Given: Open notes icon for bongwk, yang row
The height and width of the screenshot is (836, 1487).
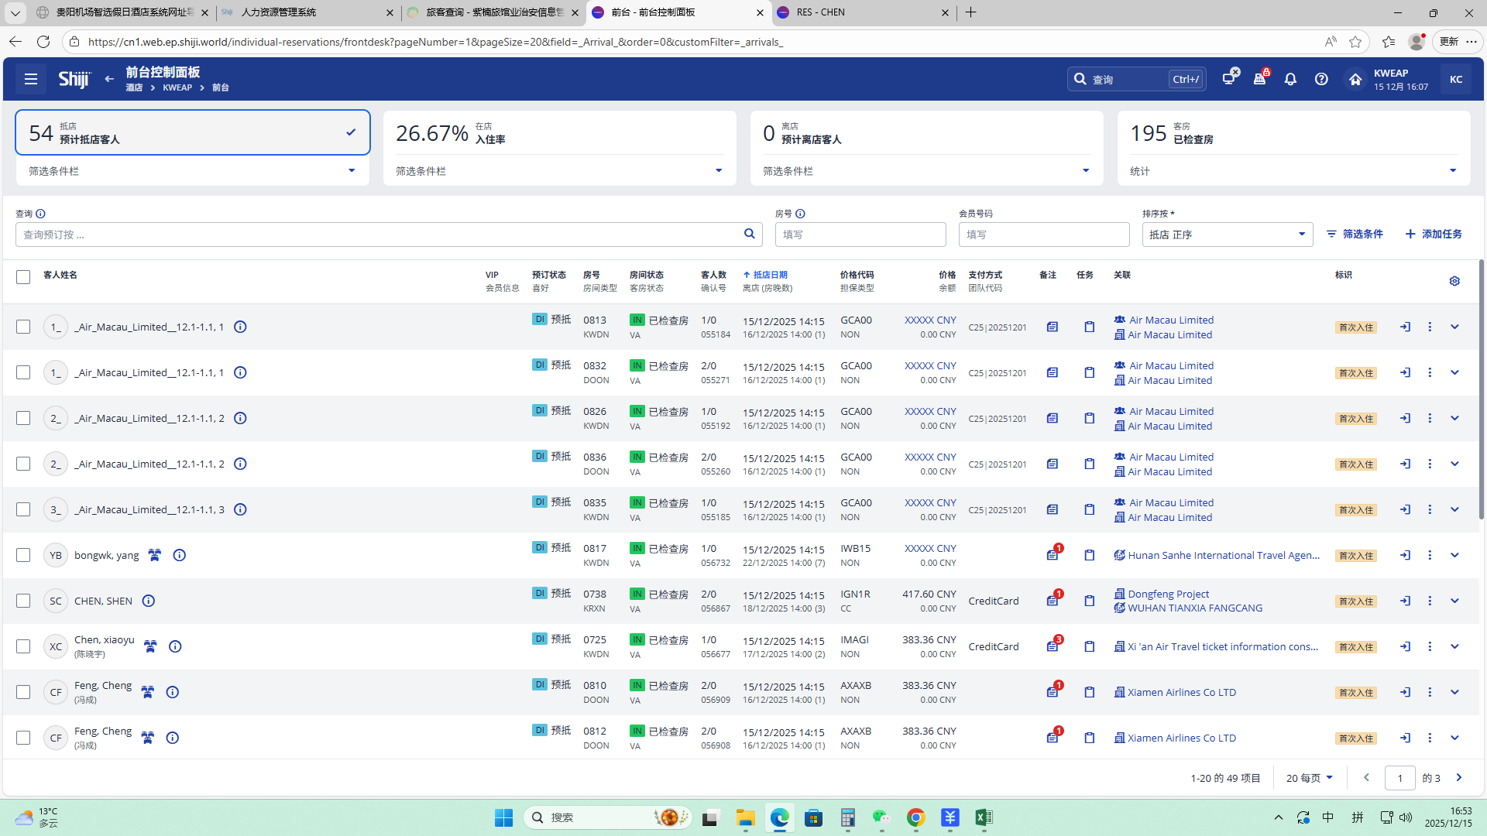Looking at the screenshot, I should [x=1053, y=555].
